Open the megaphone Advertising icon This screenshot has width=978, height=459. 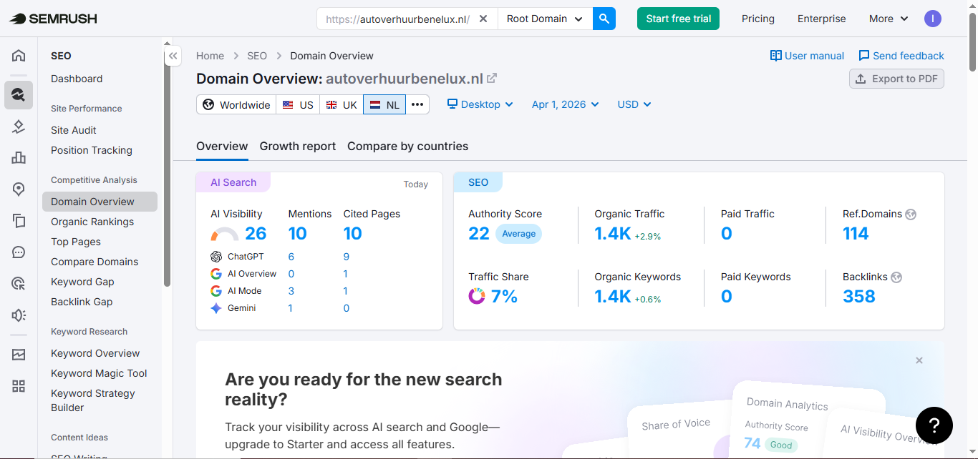coord(19,315)
